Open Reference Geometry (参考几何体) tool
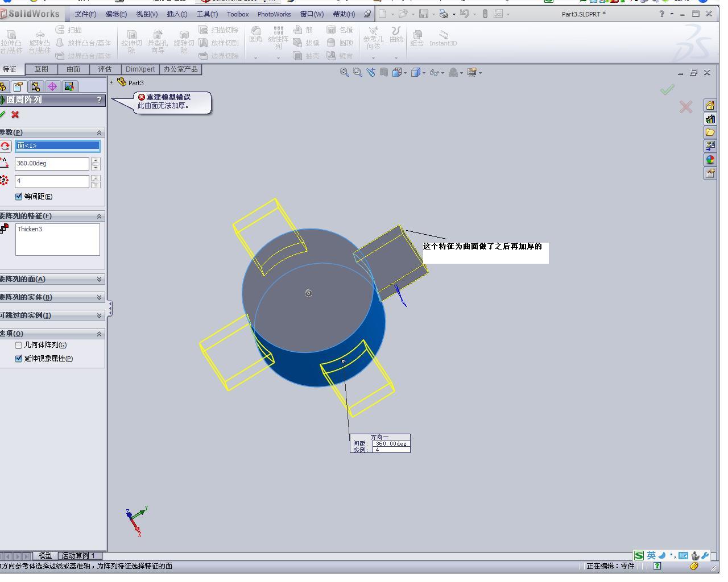 373,38
